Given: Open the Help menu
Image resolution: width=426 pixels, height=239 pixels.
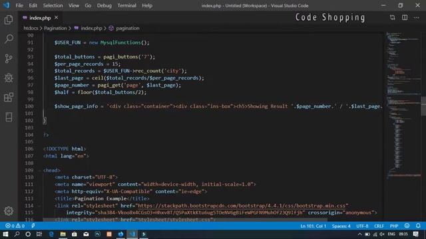Looking at the screenshot, I should [147, 5].
